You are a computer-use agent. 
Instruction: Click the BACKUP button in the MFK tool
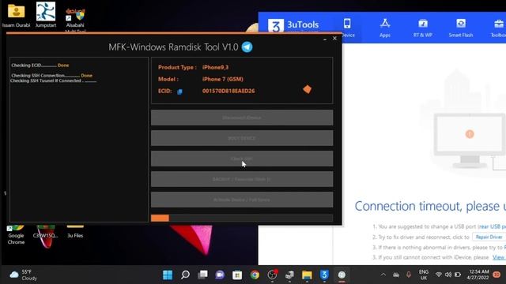(x=242, y=179)
